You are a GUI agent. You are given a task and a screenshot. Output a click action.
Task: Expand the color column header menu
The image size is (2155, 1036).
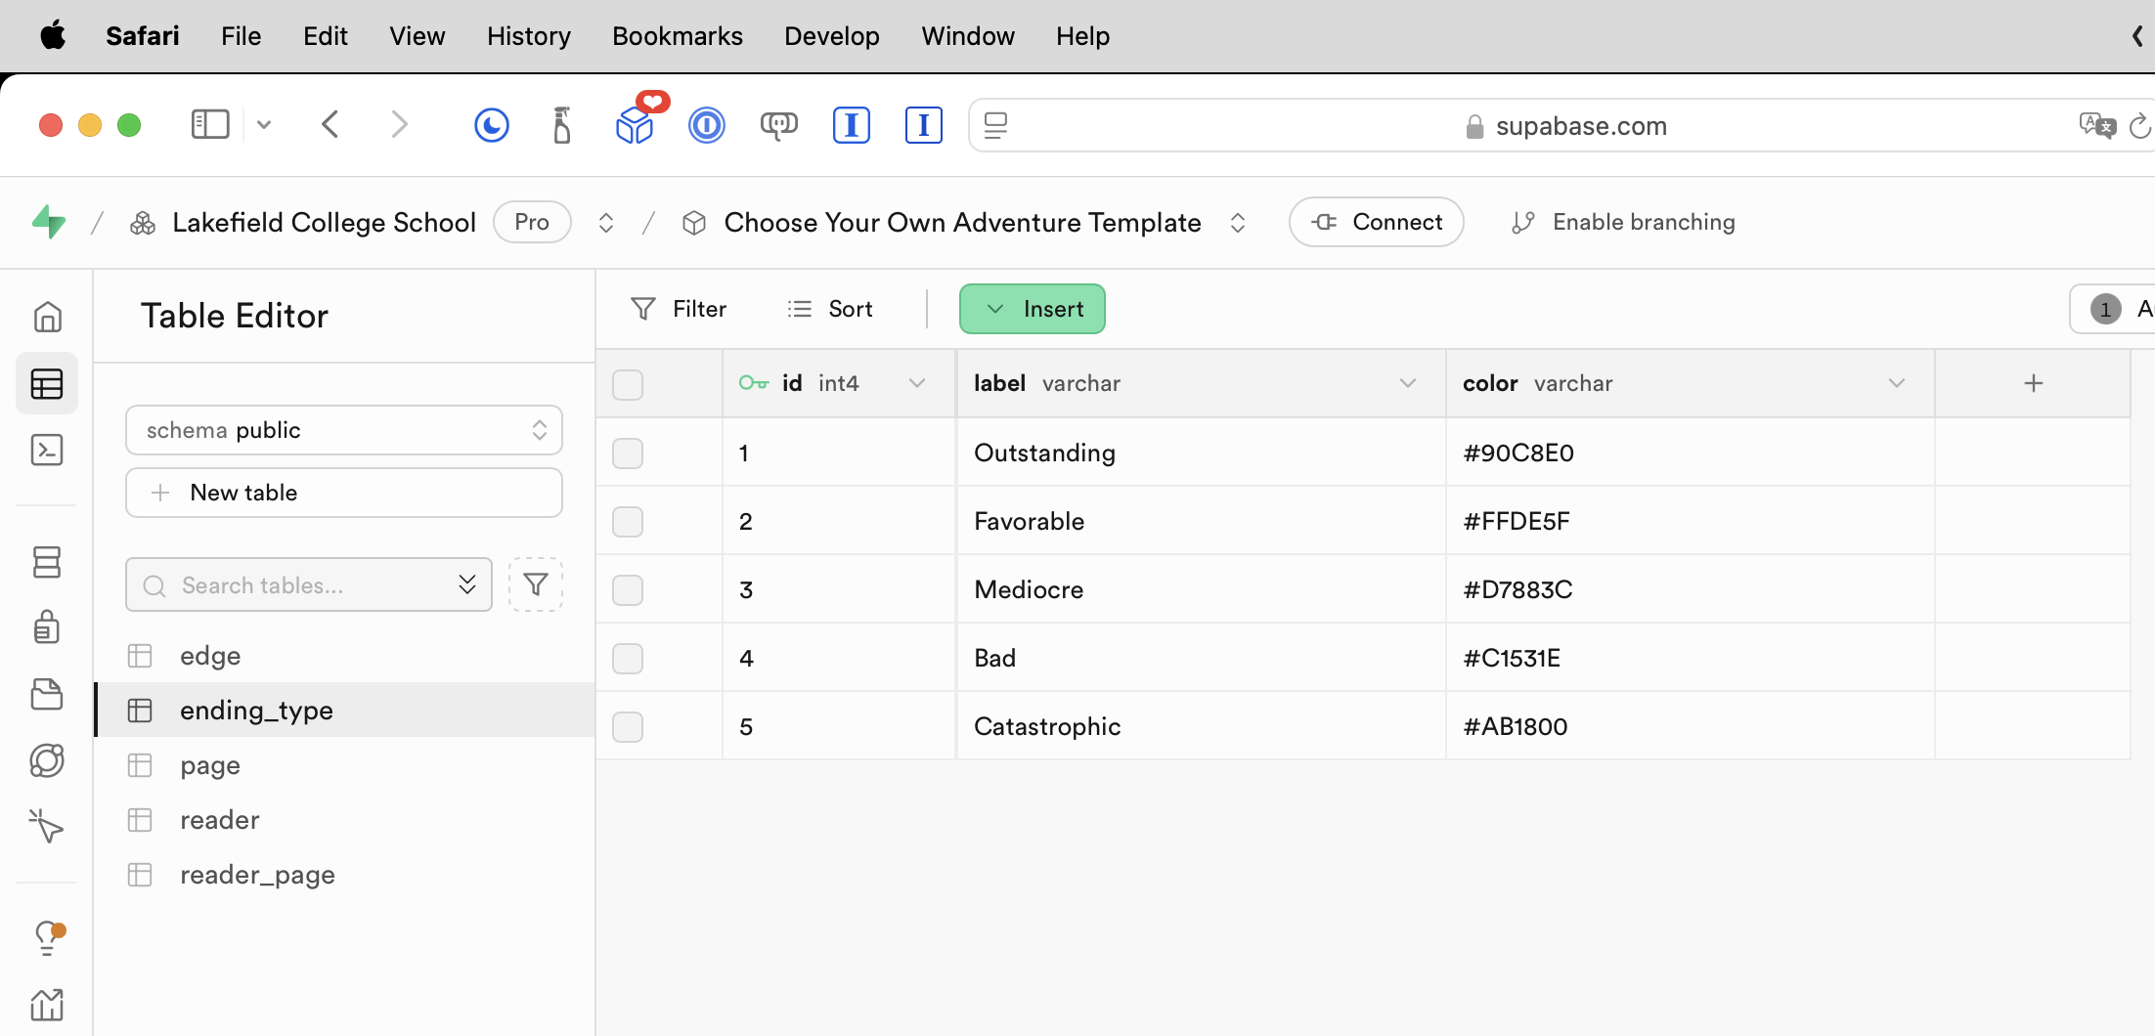1896,383
